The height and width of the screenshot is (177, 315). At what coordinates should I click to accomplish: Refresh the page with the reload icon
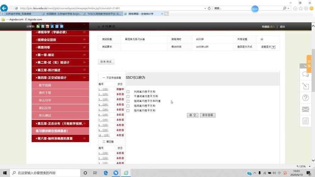[x=209, y=8]
